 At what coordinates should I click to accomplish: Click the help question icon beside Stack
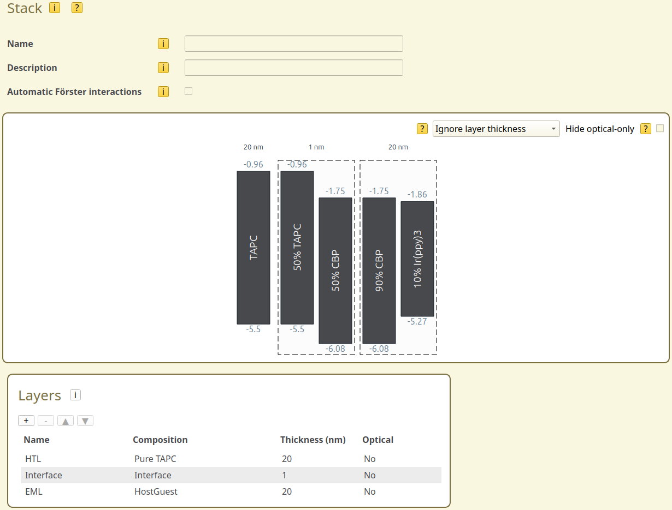coord(77,8)
